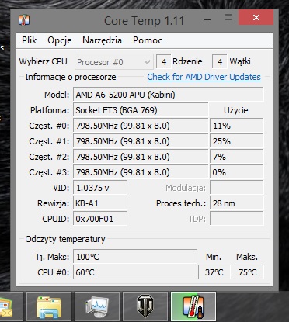Image resolution: width=289 pixels, height=322 pixels.
Task: Open the Narzędzia menu
Action: (102, 40)
